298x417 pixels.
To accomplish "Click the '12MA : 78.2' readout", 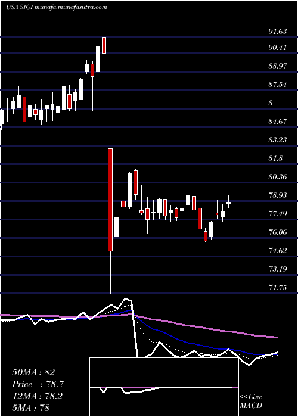I will click(37, 396).
